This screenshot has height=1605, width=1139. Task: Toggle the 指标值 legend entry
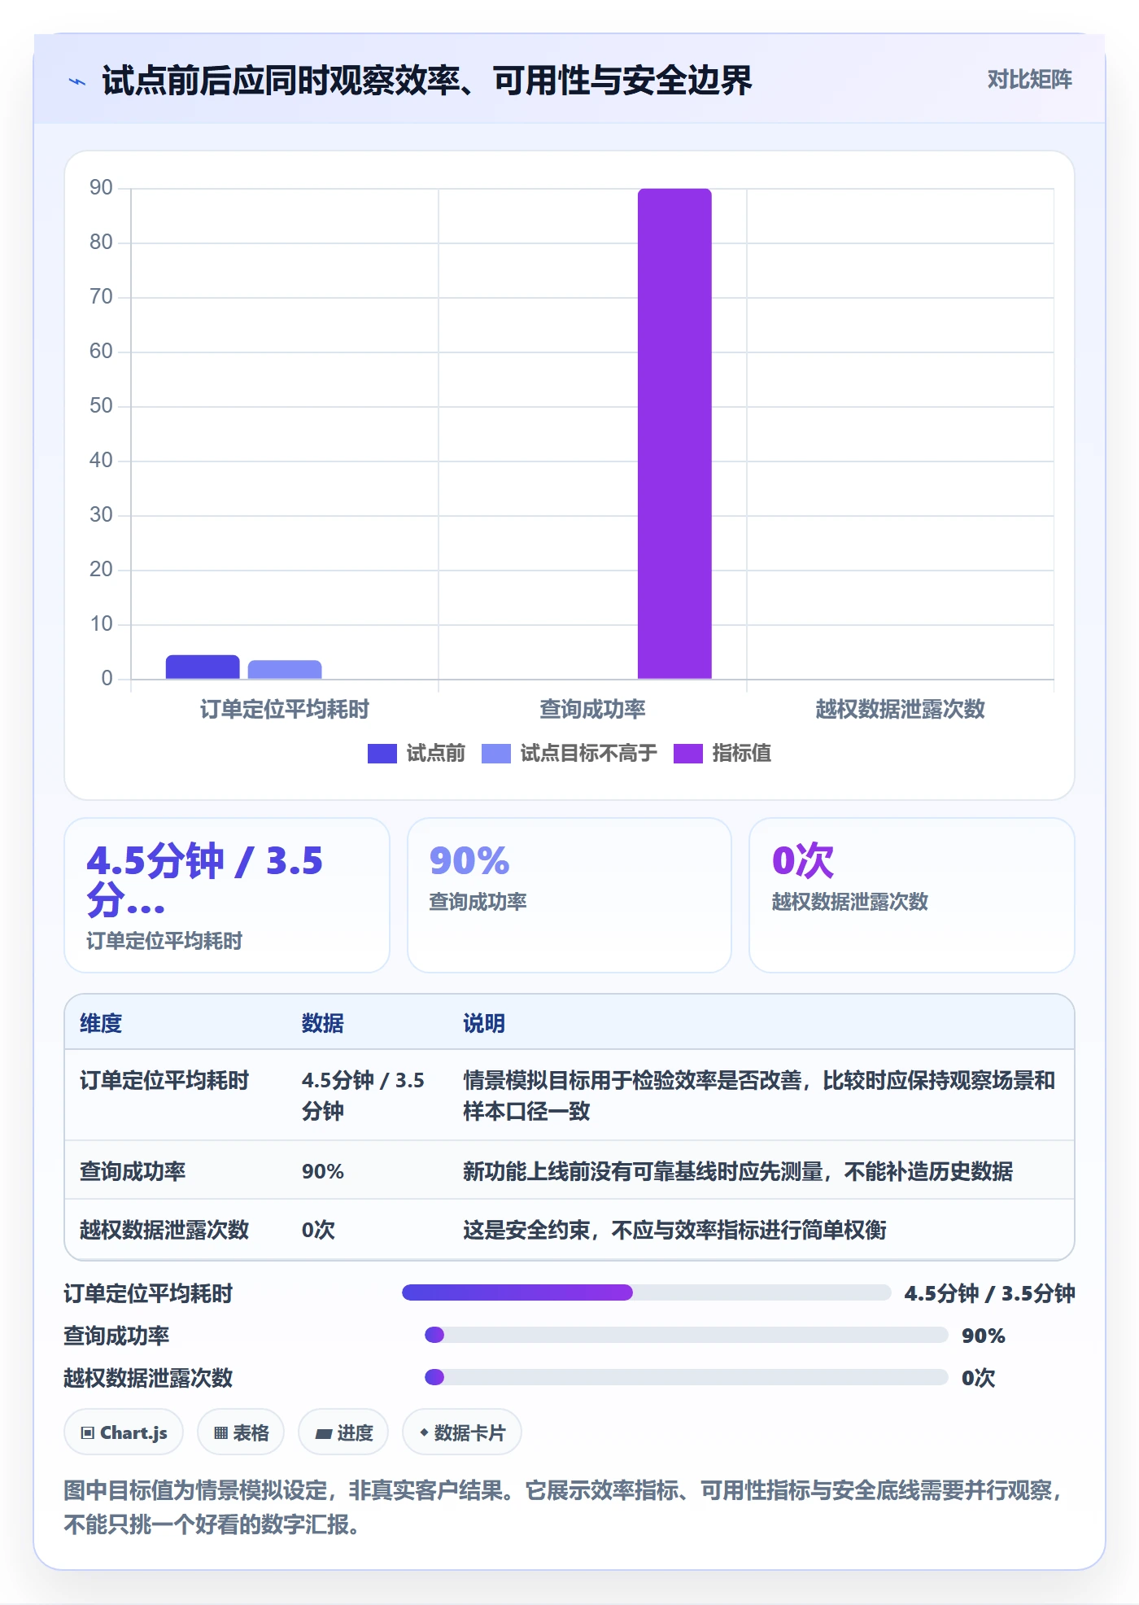[x=722, y=753]
